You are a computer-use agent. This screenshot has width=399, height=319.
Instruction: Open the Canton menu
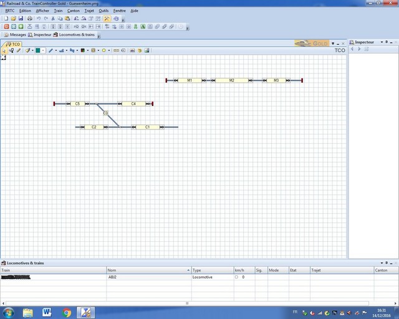tap(73, 11)
